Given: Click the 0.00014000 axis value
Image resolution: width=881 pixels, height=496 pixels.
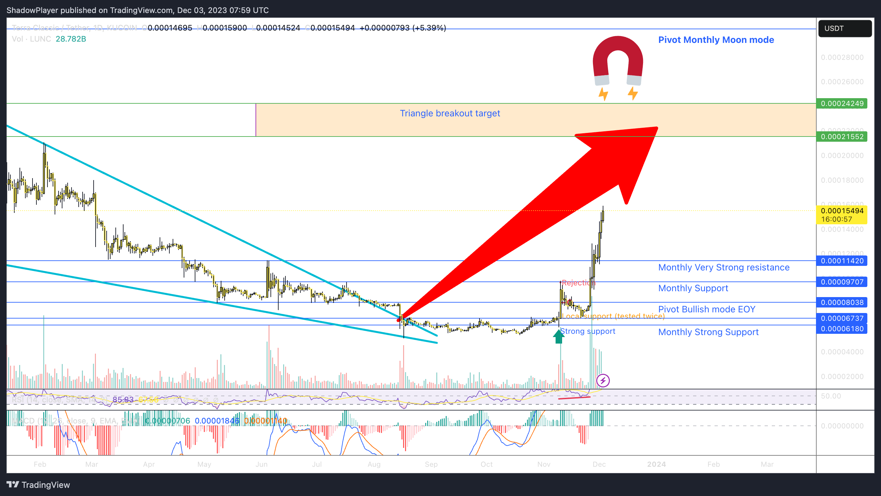Looking at the screenshot, I should pos(842,229).
